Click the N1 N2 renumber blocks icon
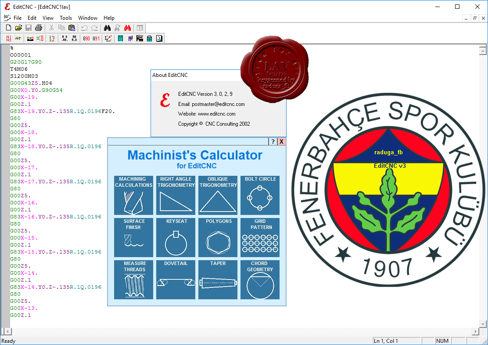Image resolution: width=488 pixels, height=345 pixels. coord(8,38)
